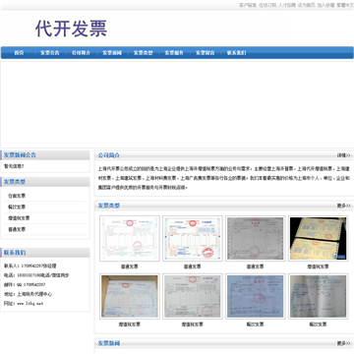This screenshot has height=354, width=354.
Task: Click the 发票新闻公告 sidebar heading
Action: coord(20,155)
